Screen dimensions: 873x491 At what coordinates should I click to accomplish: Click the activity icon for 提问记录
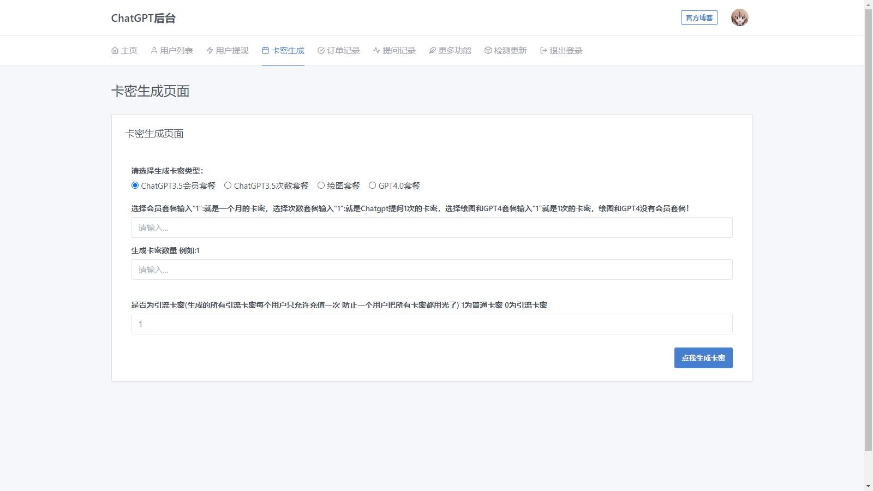tap(376, 51)
